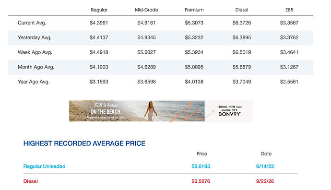Click month ago regular price $4.1203
Image resolution: width=331 pixels, height=190 pixels.
click(99, 67)
